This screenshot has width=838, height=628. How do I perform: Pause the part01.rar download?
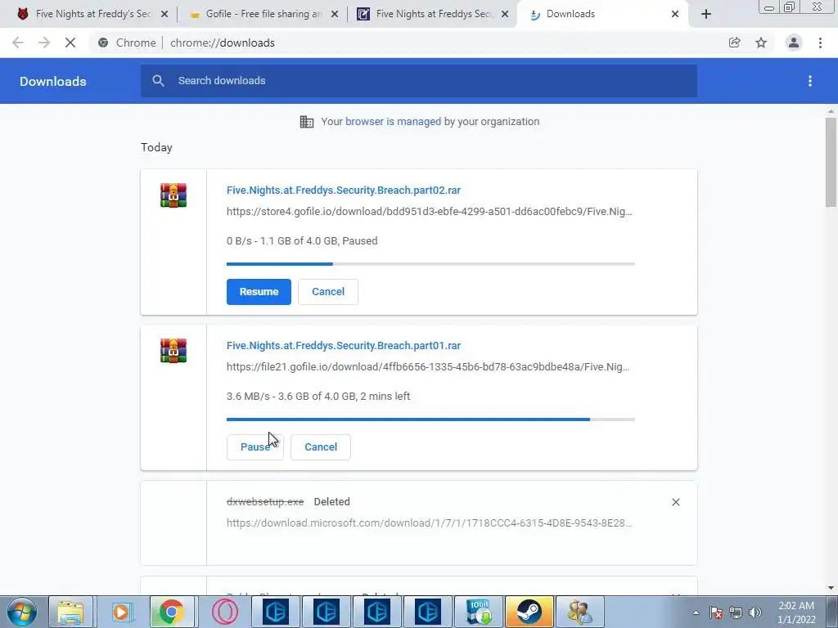pyautogui.click(x=255, y=447)
